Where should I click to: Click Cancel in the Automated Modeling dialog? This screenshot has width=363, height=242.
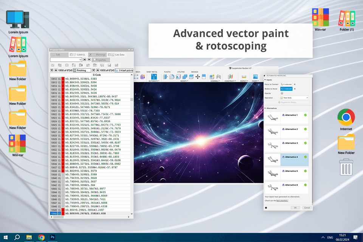click(307, 208)
